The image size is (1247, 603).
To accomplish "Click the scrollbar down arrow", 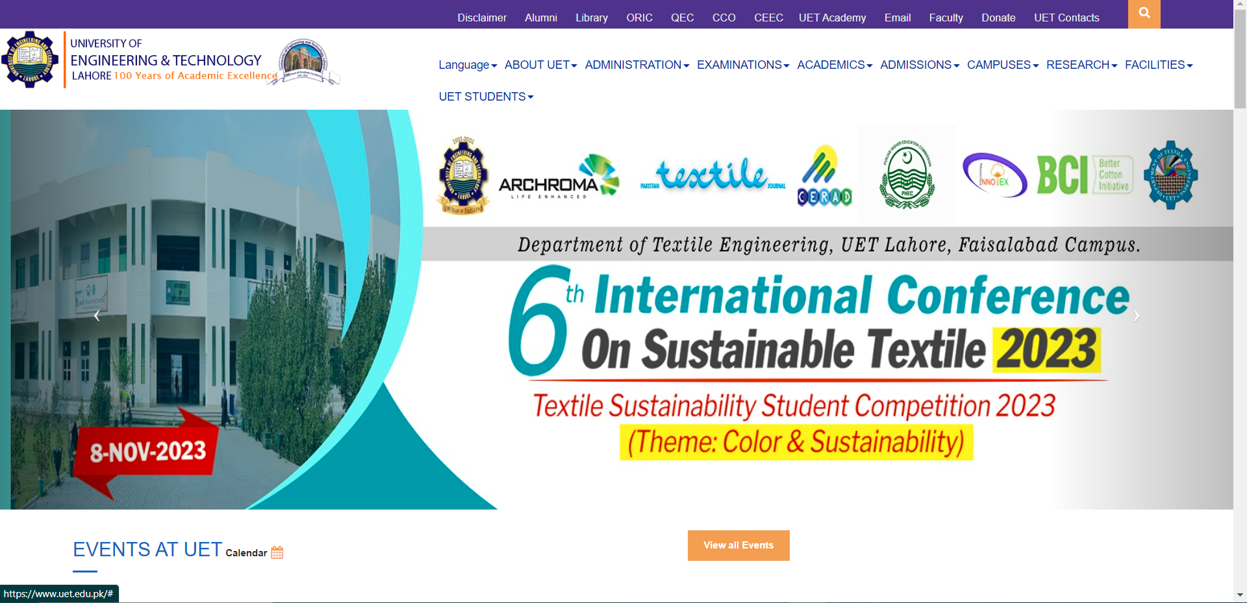I will (x=1240, y=595).
